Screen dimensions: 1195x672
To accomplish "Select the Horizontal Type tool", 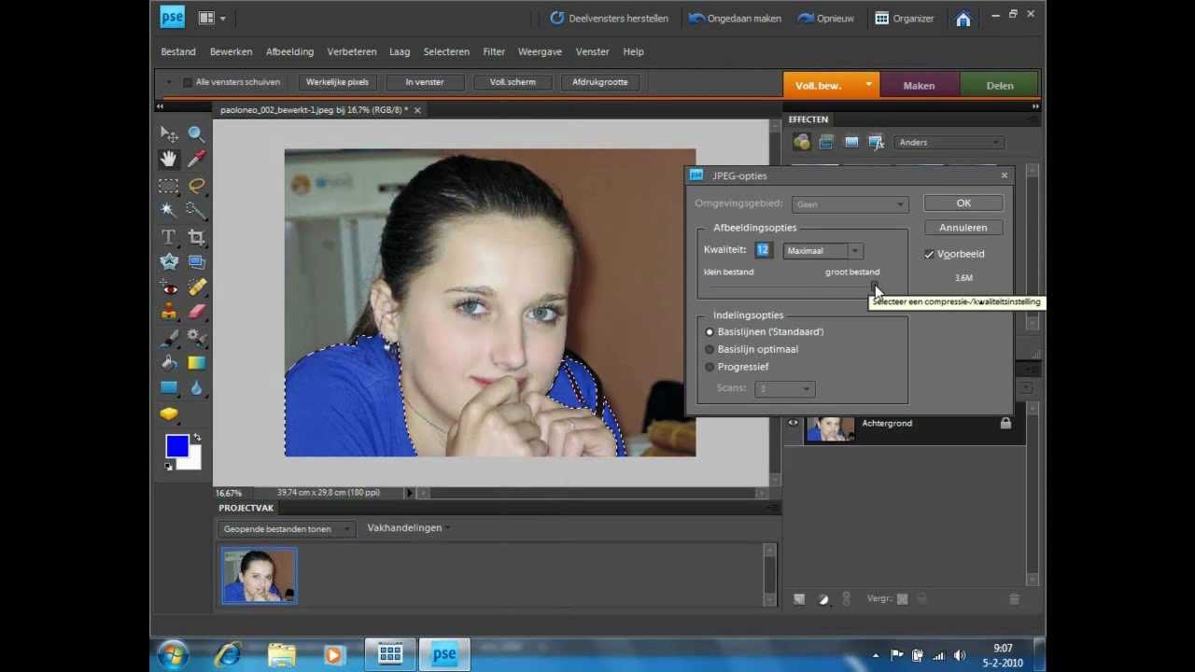I will (169, 236).
